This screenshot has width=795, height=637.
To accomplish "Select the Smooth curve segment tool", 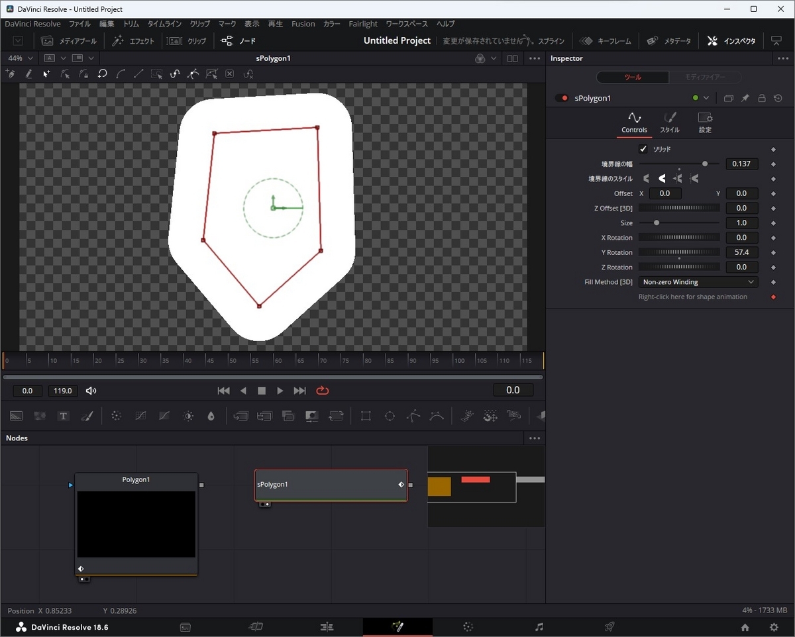I will 121,74.
